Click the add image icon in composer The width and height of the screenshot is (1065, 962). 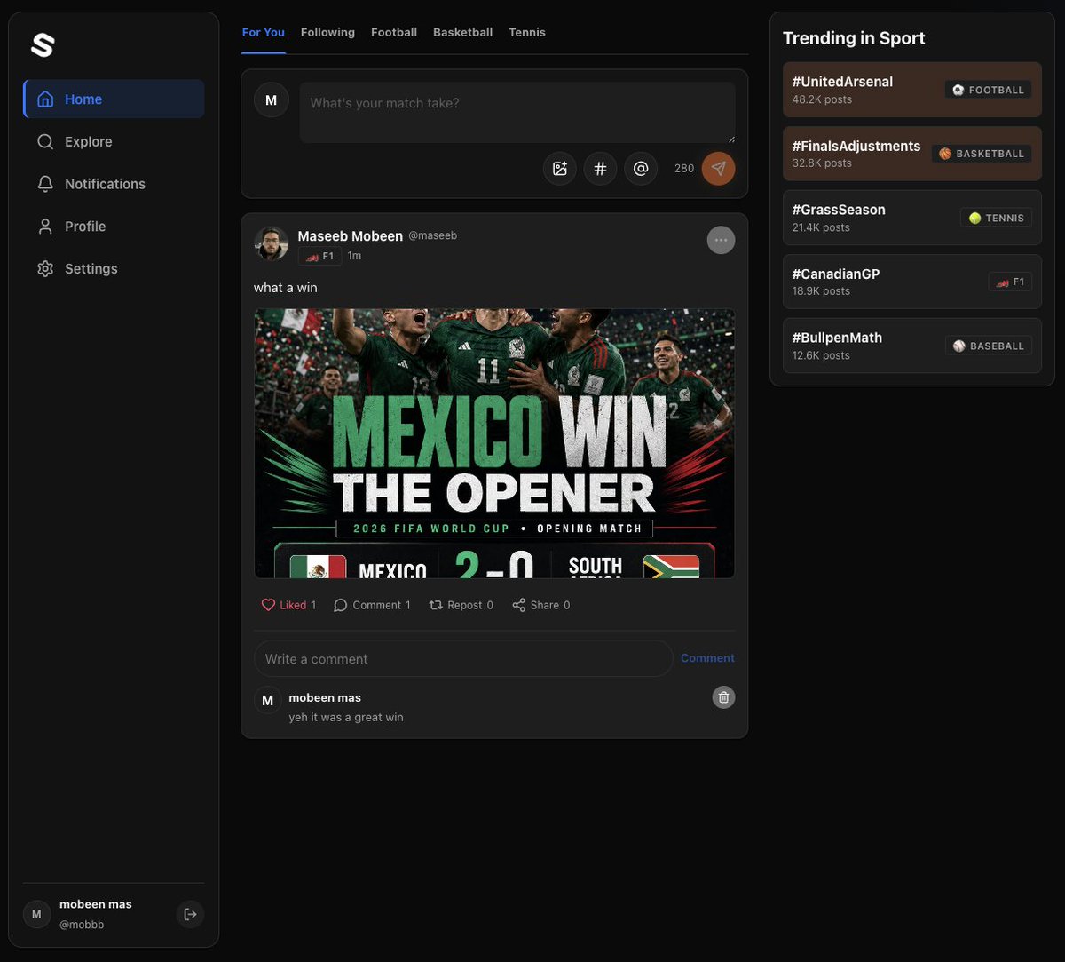click(x=560, y=168)
